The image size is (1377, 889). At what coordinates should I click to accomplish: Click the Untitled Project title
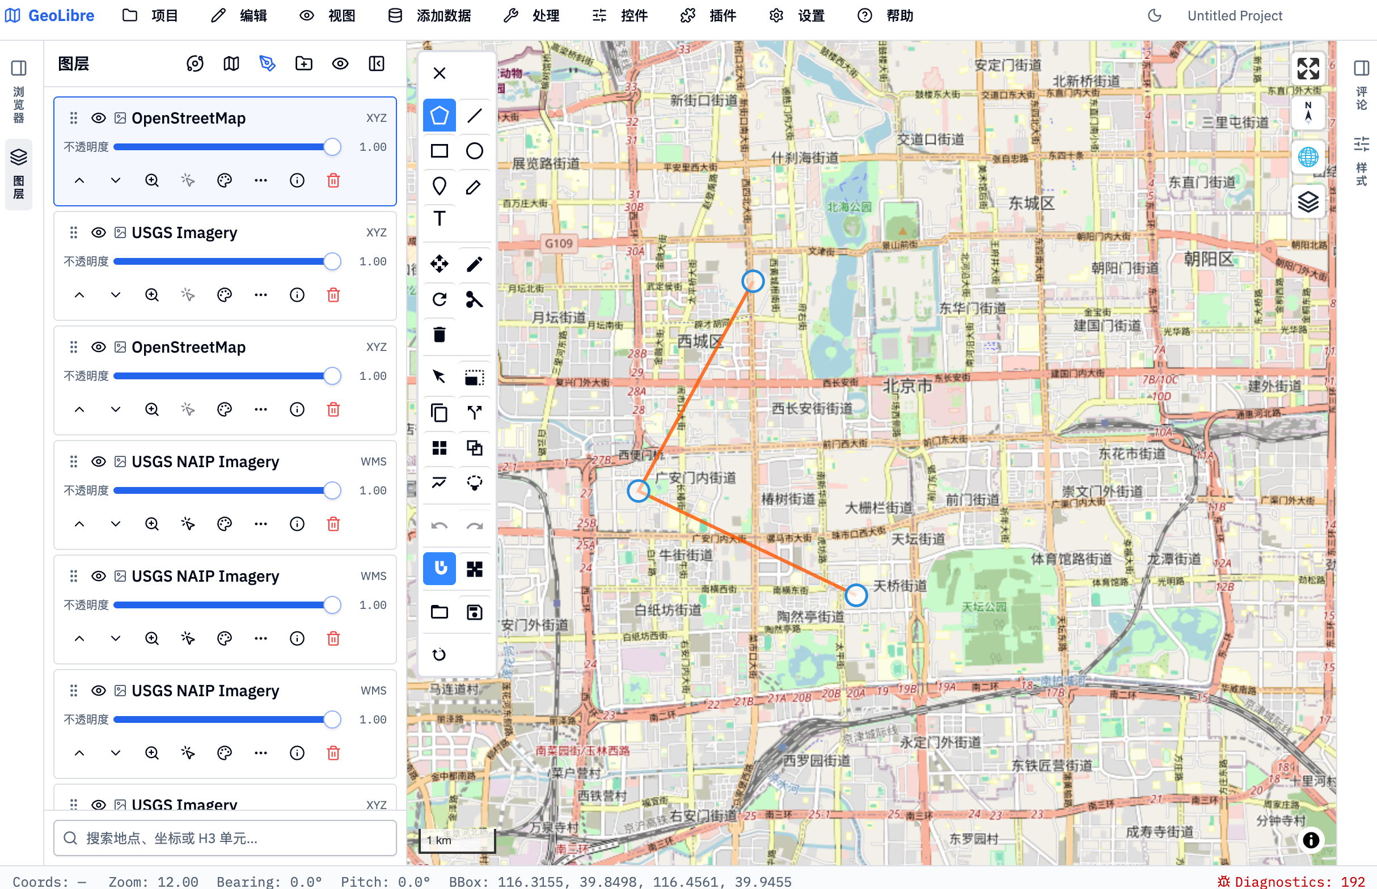click(1235, 15)
